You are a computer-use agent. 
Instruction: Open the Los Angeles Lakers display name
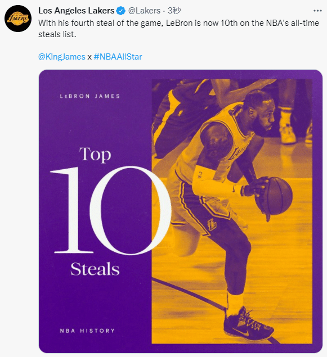point(77,11)
